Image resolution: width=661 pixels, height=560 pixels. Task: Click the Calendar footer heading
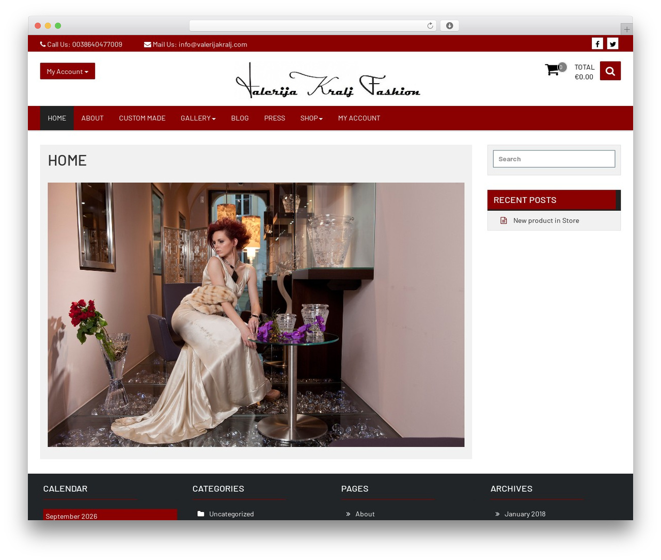(66, 489)
